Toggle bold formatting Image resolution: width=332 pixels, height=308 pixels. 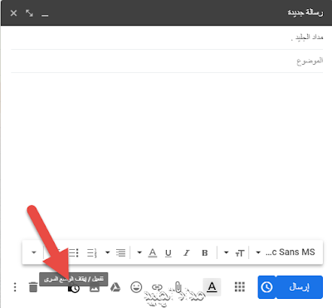click(205, 253)
